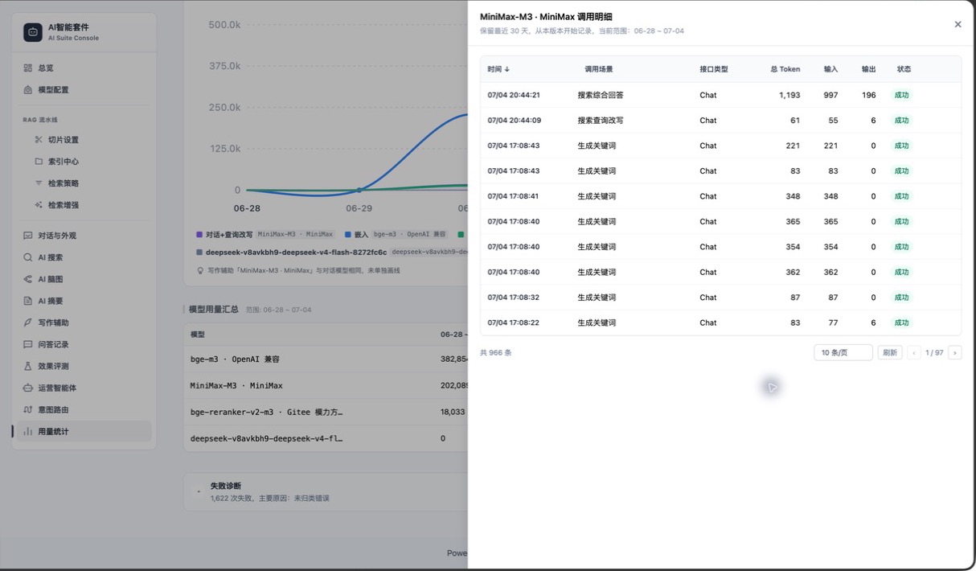Go to previous page arrow in pagination
The height and width of the screenshot is (571, 976).
coord(914,352)
